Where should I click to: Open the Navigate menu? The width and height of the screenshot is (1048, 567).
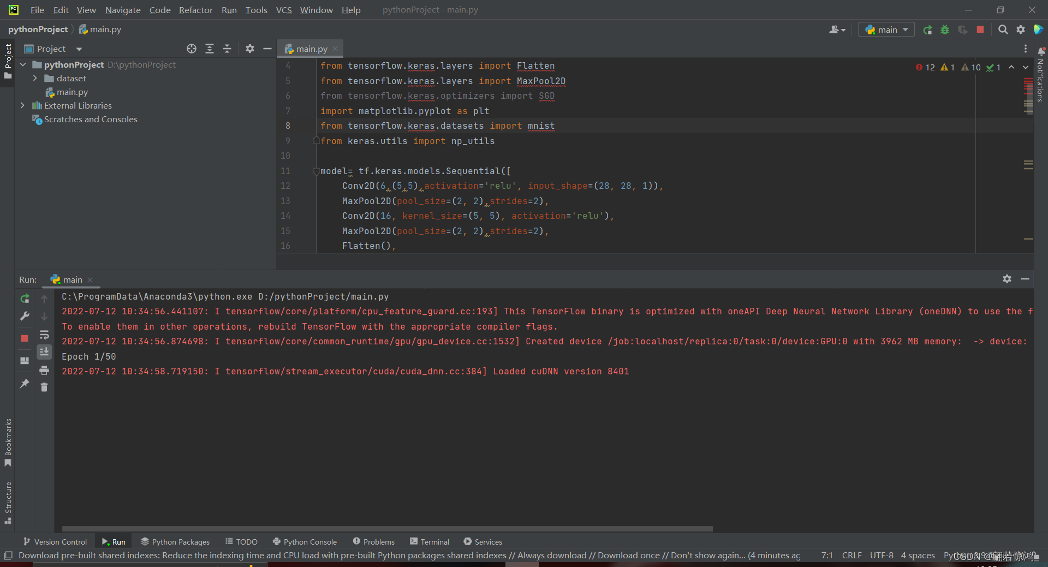(x=123, y=10)
